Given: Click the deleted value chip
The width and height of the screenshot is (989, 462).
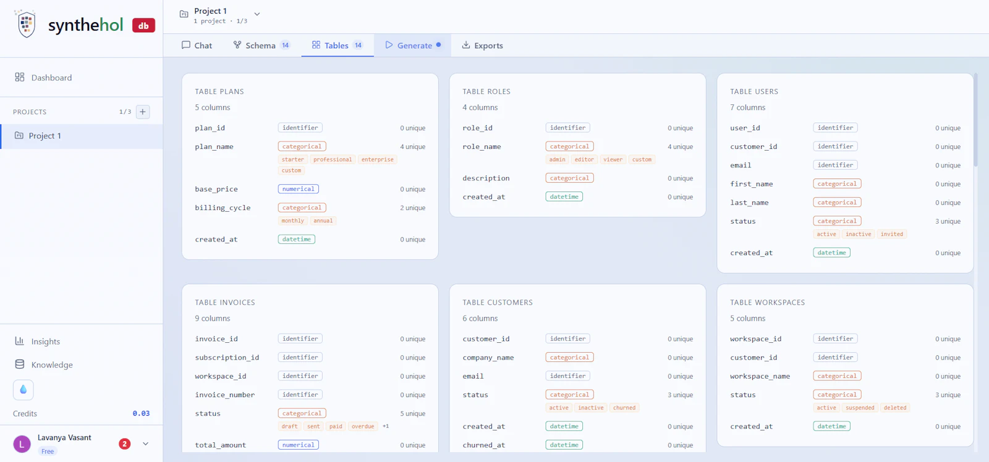Looking at the screenshot, I should (x=895, y=408).
